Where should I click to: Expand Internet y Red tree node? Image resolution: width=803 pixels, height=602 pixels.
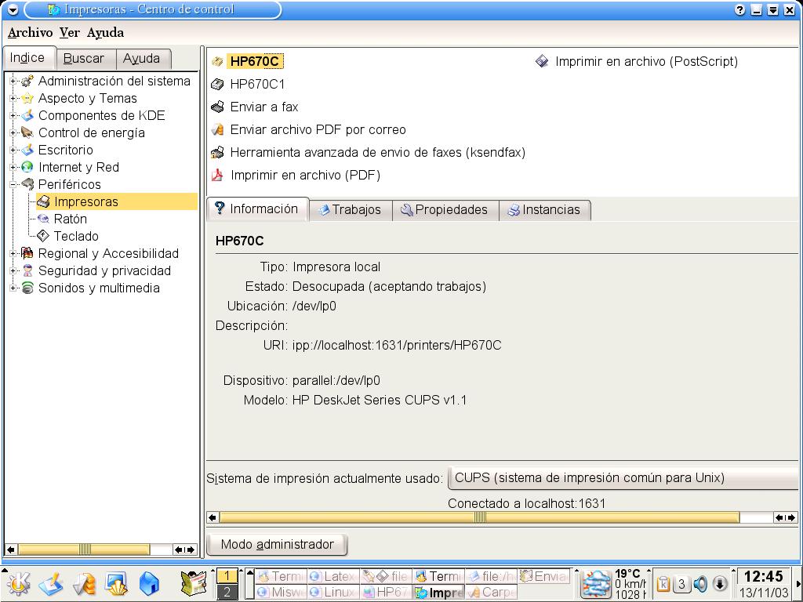(13, 167)
